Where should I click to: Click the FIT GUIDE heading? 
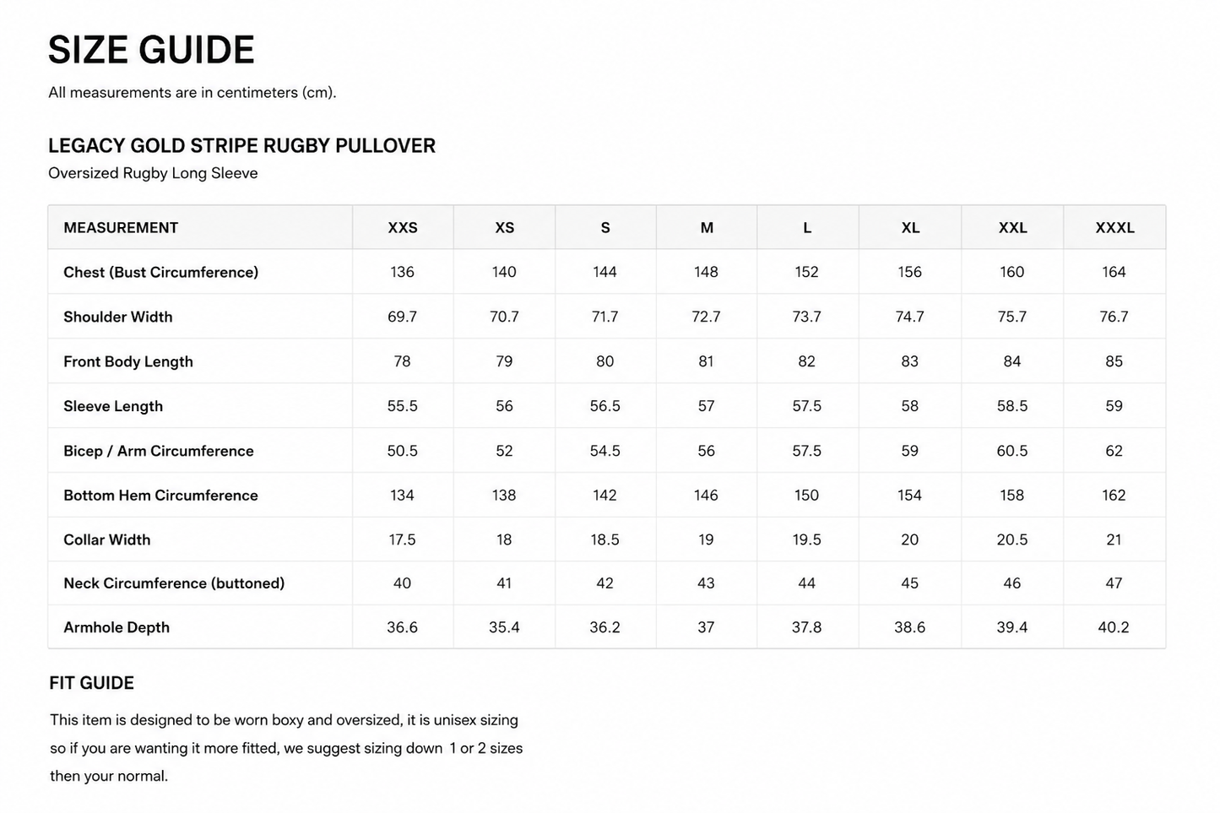[91, 683]
